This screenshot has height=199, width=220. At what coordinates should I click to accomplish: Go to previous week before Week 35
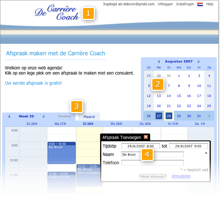[x=9, y=116]
